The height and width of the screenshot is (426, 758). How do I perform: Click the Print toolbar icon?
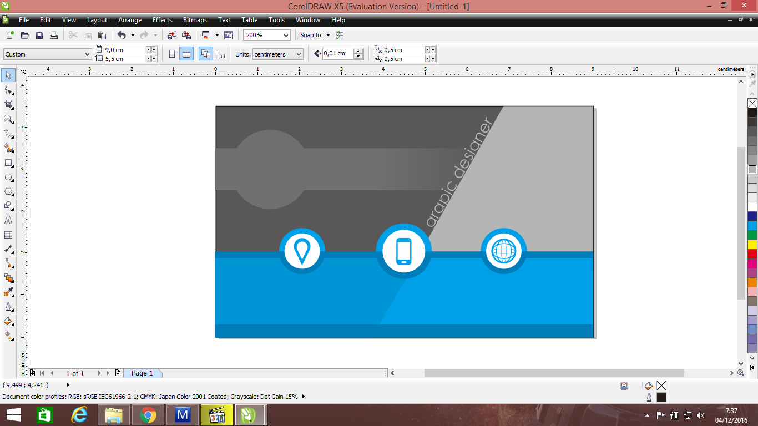(x=54, y=35)
